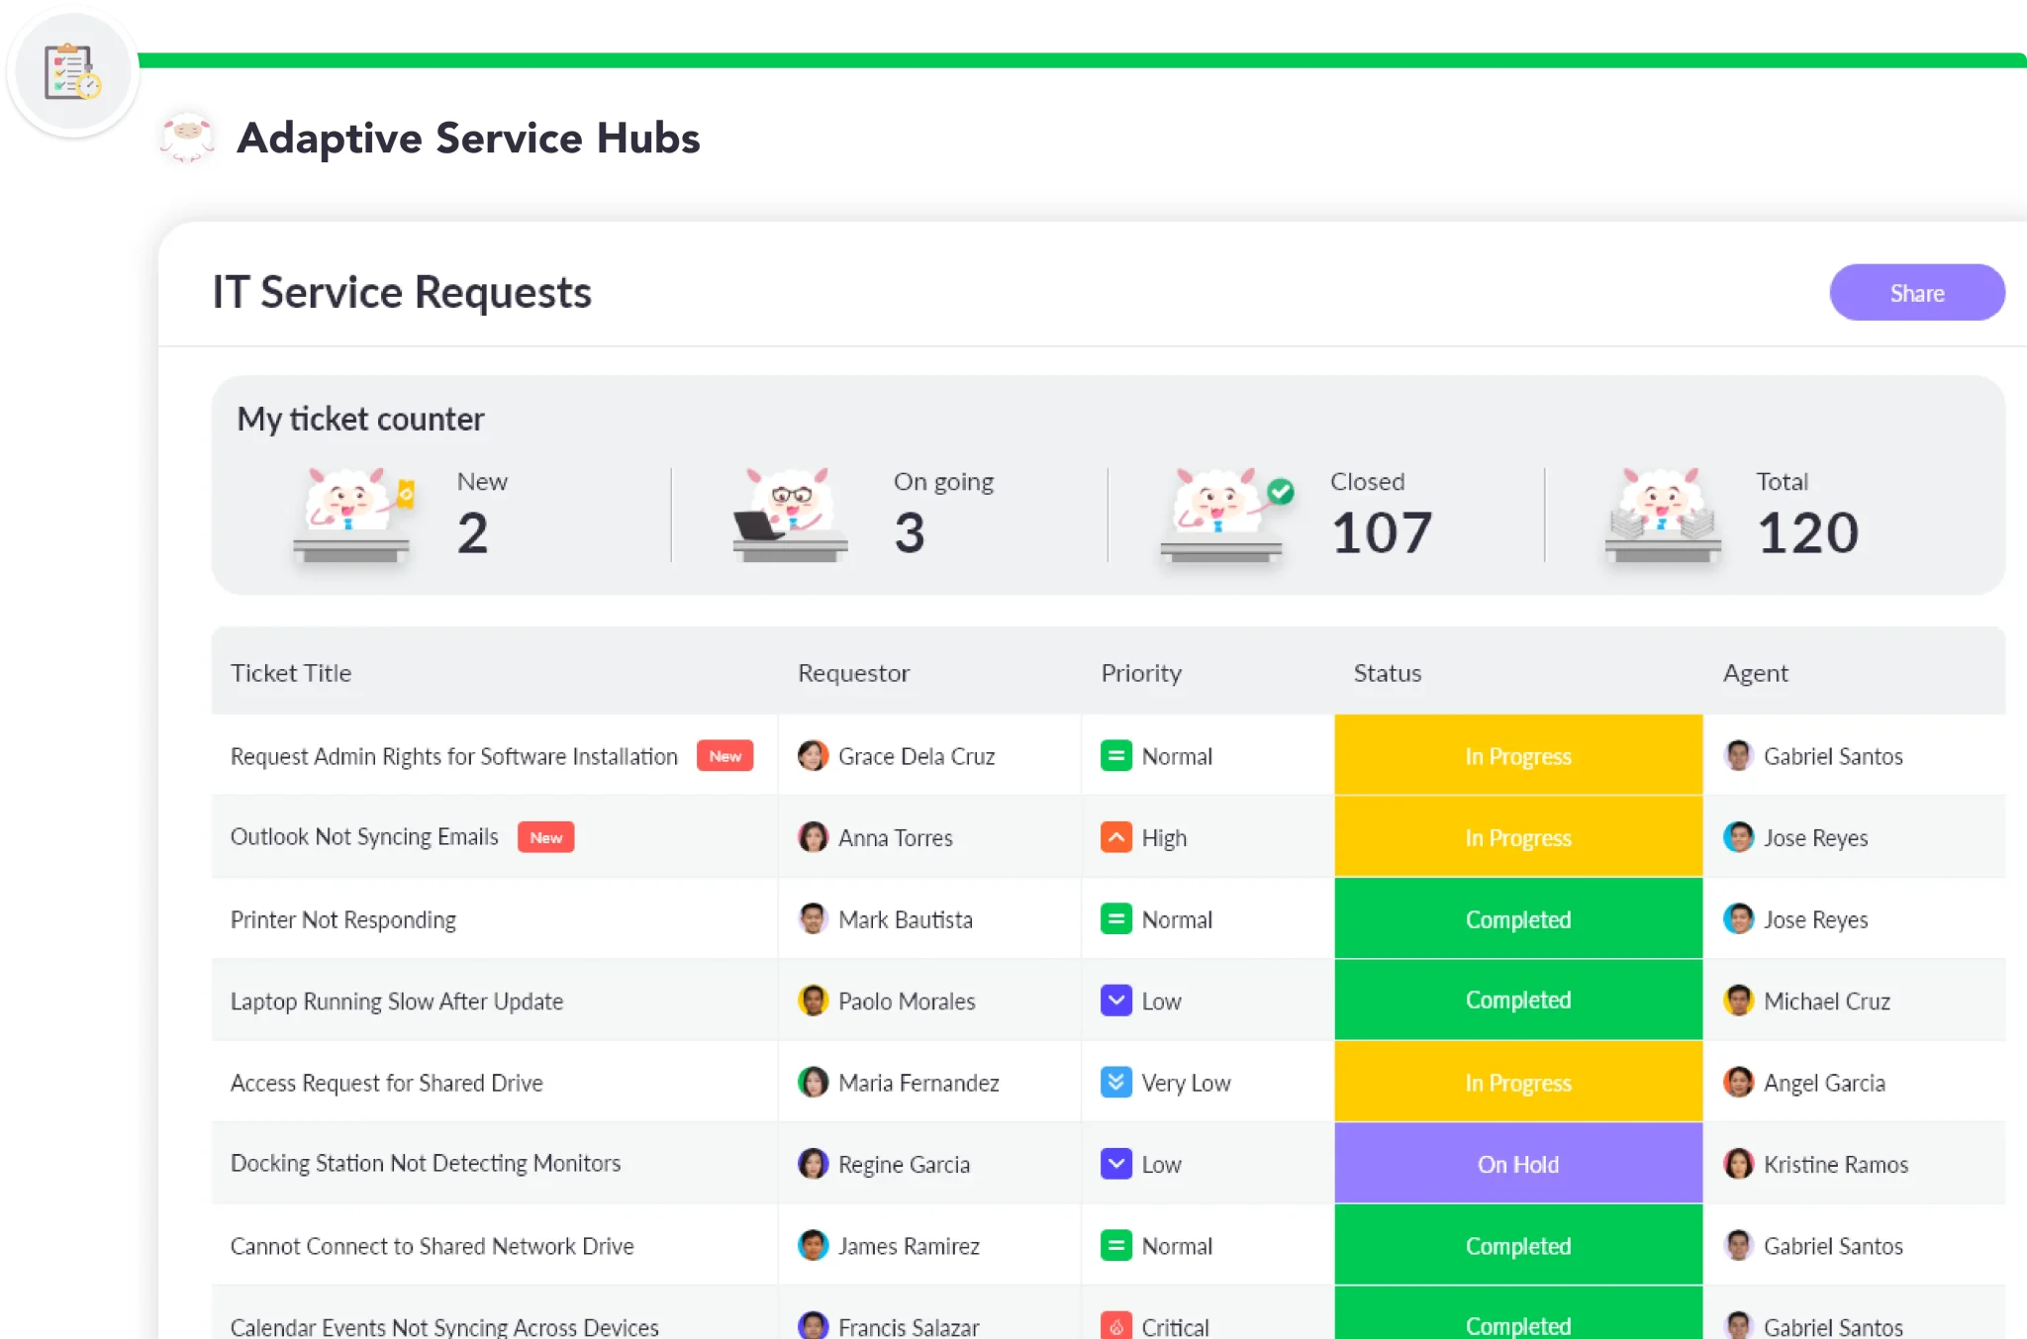
Task: Click the clipboard checklist app icon
Action: point(72,71)
